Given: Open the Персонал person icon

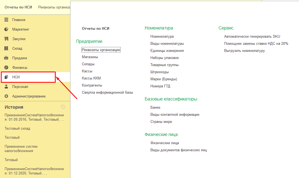Looking at the screenshot, I should (6, 87).
